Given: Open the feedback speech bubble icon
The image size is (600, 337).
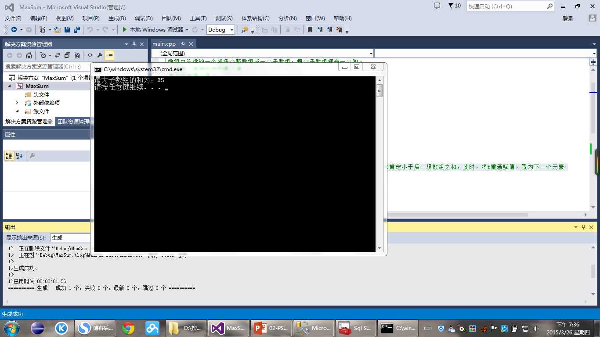Looking at the screenshot, I should point(437,6).
